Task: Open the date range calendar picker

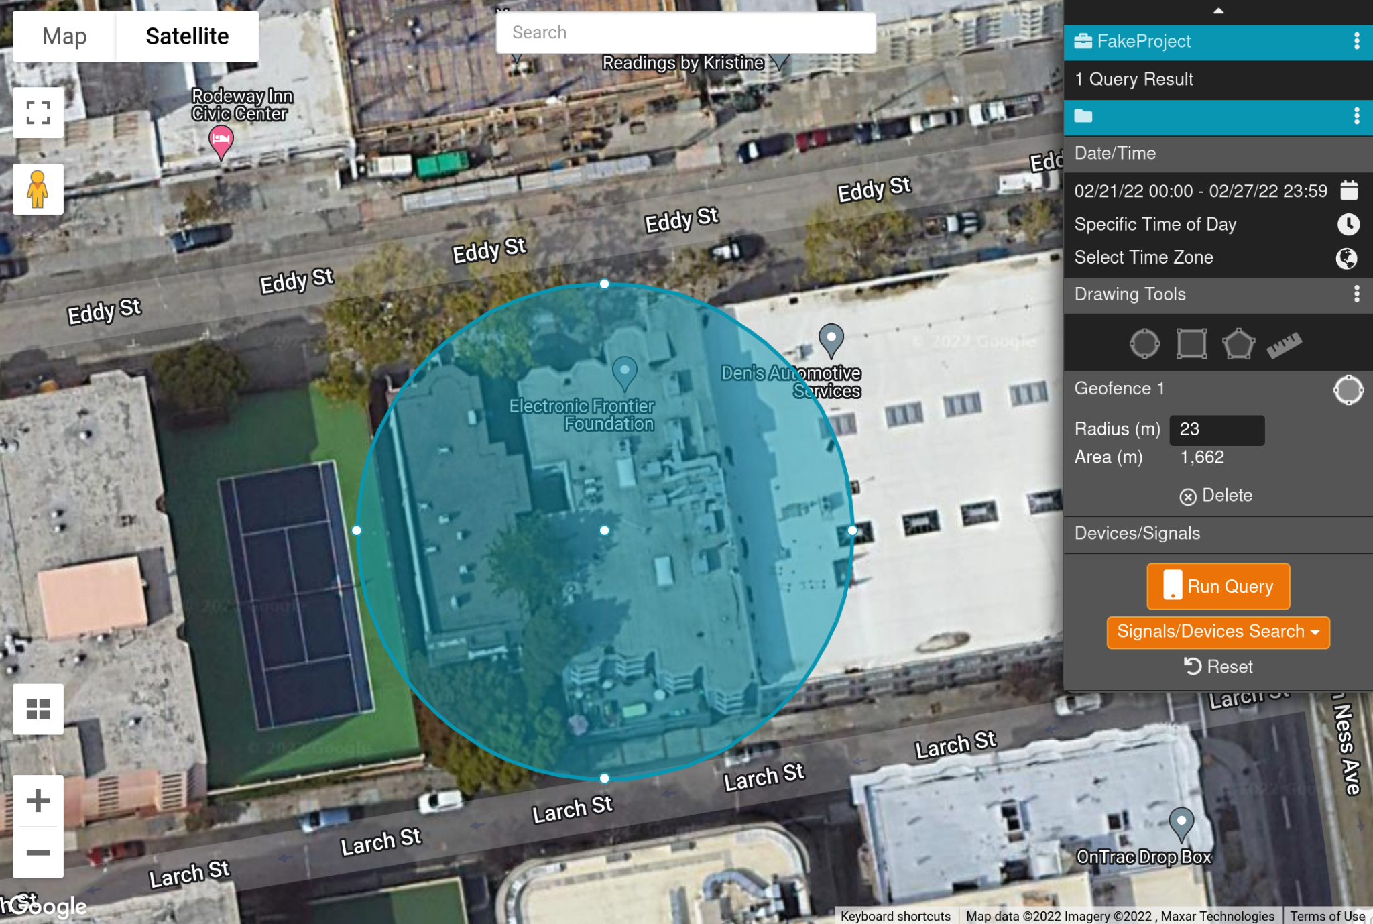Action: tap(1349, 190)
